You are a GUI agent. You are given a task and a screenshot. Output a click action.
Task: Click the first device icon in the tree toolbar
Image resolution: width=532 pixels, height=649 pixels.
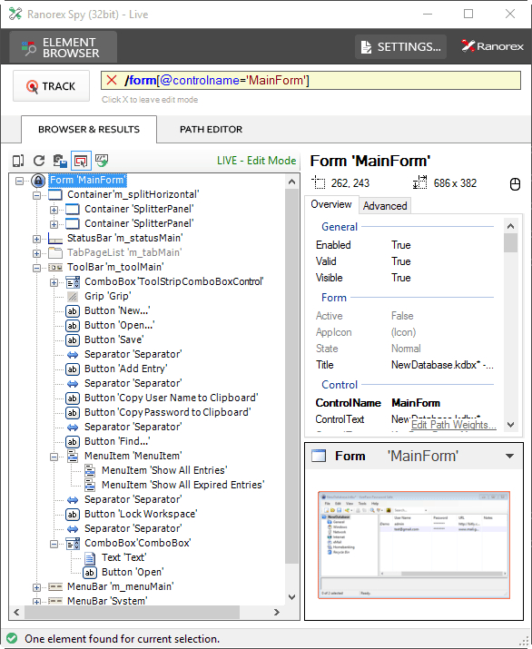[18, 161]
